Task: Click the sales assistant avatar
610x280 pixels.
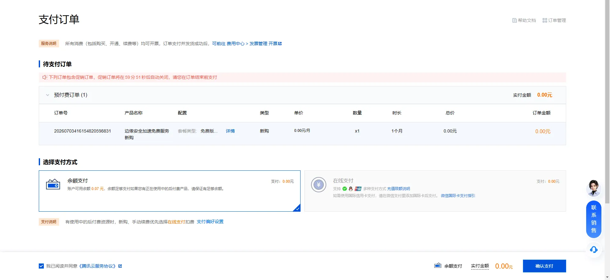Action: (594, 188)
